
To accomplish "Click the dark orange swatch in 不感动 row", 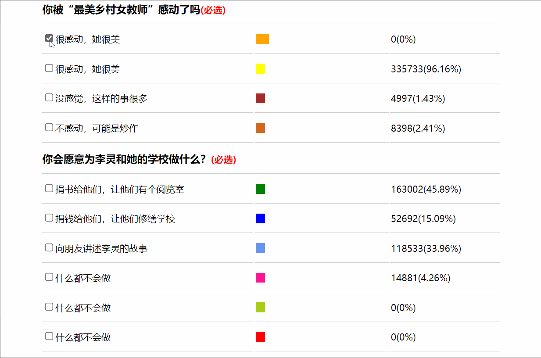I will 260,128.
